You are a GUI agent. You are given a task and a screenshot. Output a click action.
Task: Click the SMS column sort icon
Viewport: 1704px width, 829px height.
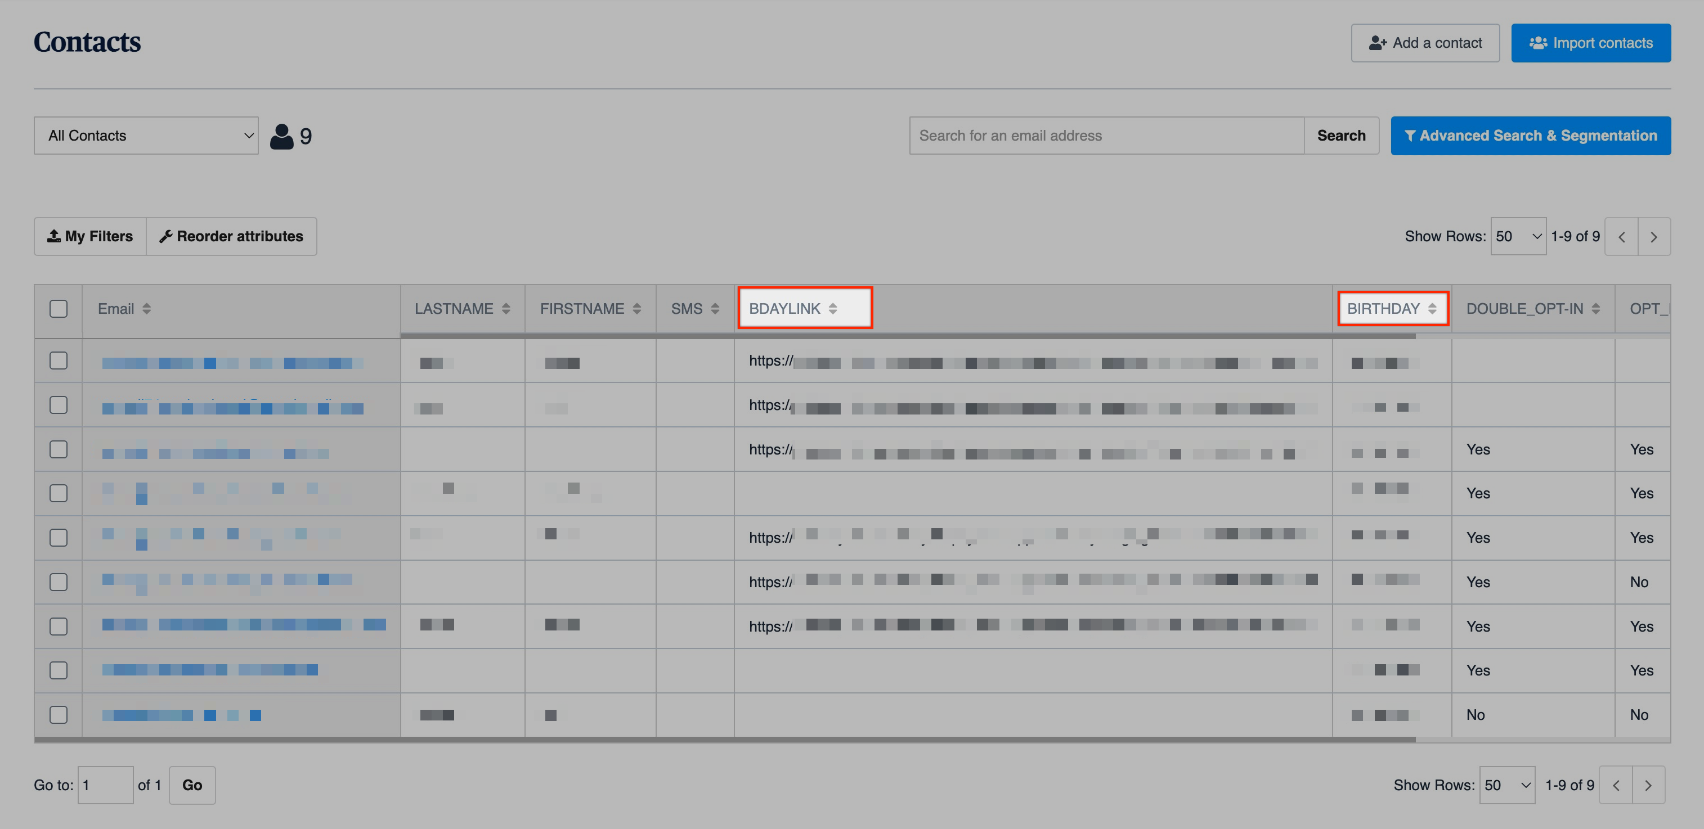pyautogui.click(x=715, y=309)
